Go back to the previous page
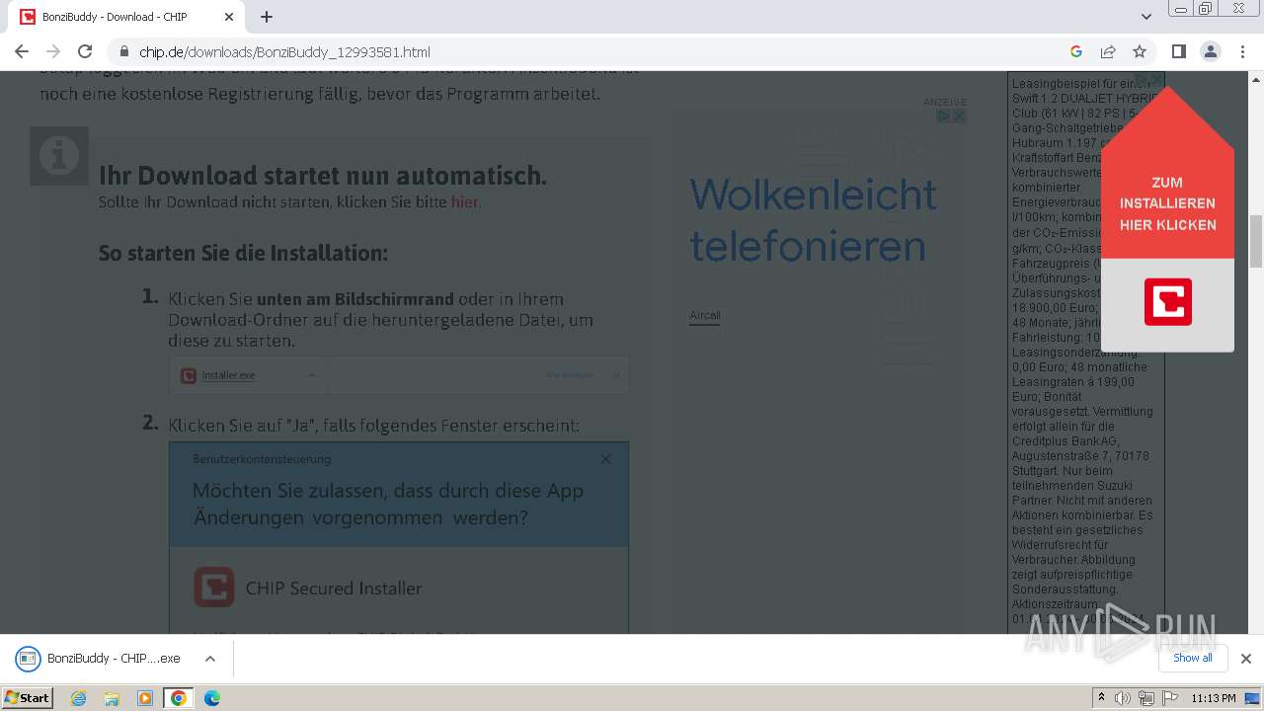This screenshot has width=1264, height=711. 22,51
